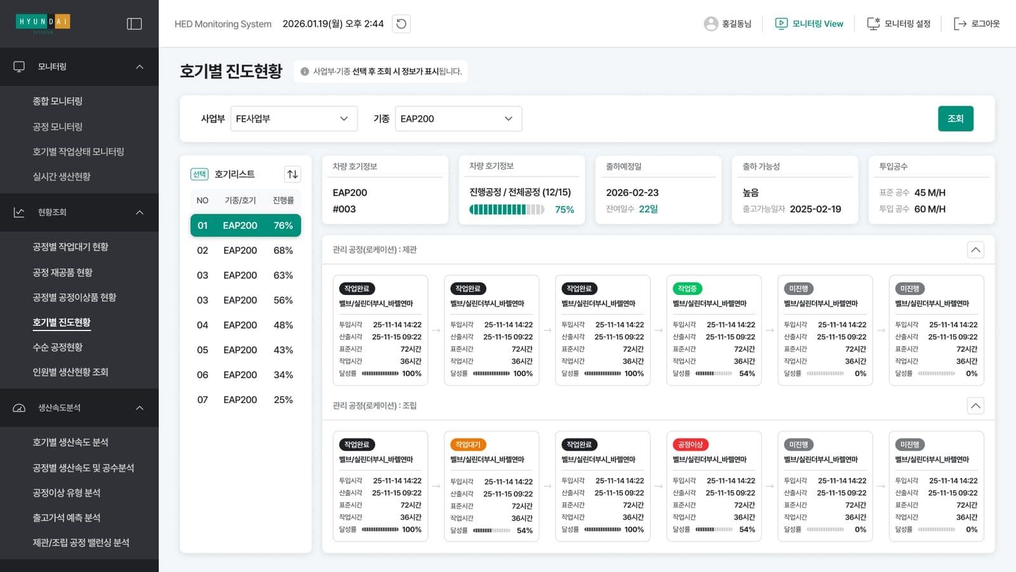The height and width of the screenshot is (572, 1016).
Task: Open 모니터링 설정 in the header
Action: [x=899, y=24]
